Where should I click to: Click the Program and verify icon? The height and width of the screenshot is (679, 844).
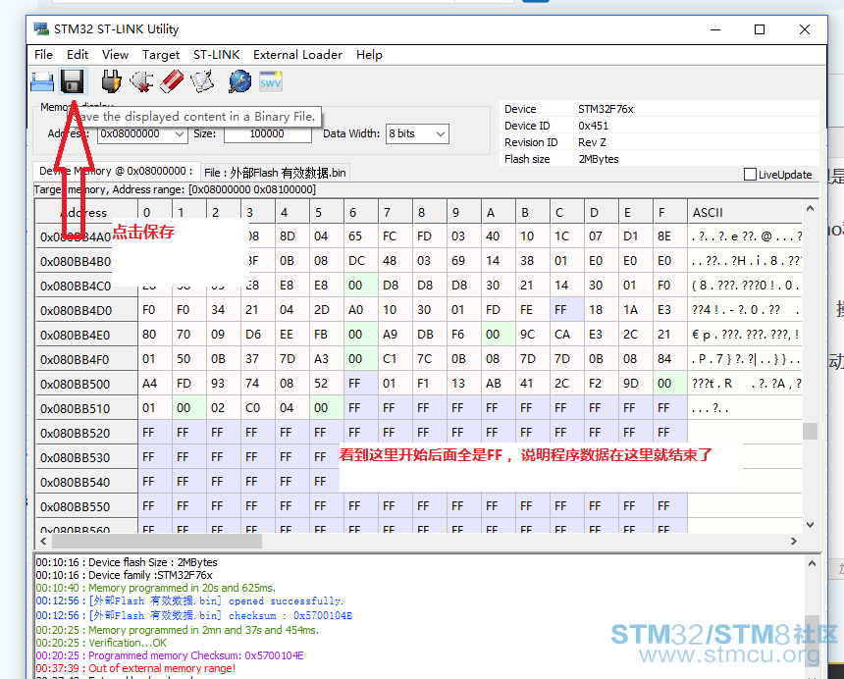point(202,81)
